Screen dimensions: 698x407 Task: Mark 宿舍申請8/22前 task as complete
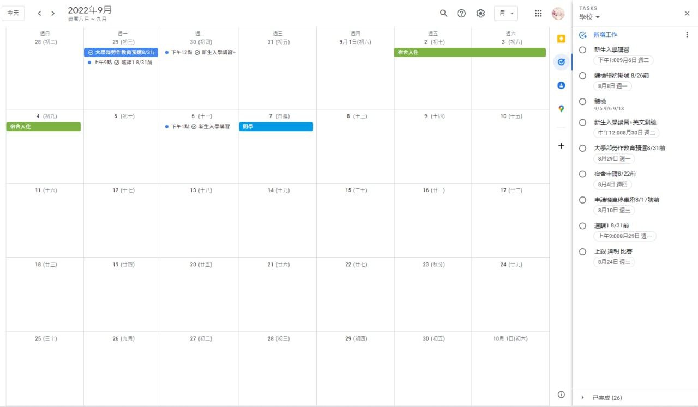[582, 174]
